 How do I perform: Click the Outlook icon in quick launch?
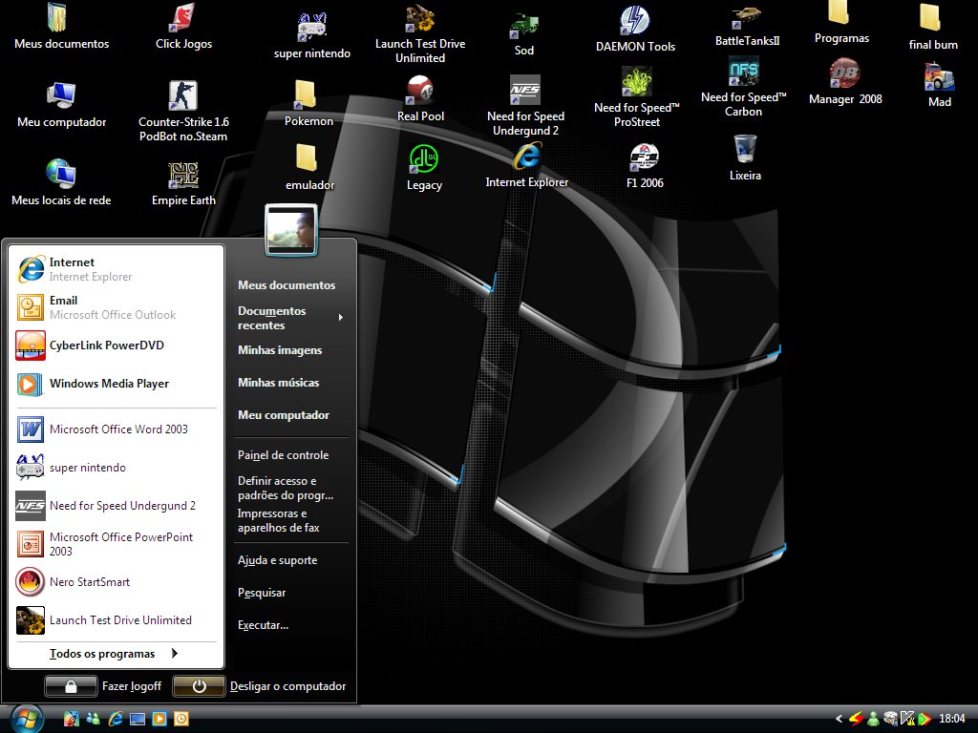(181, 719)
